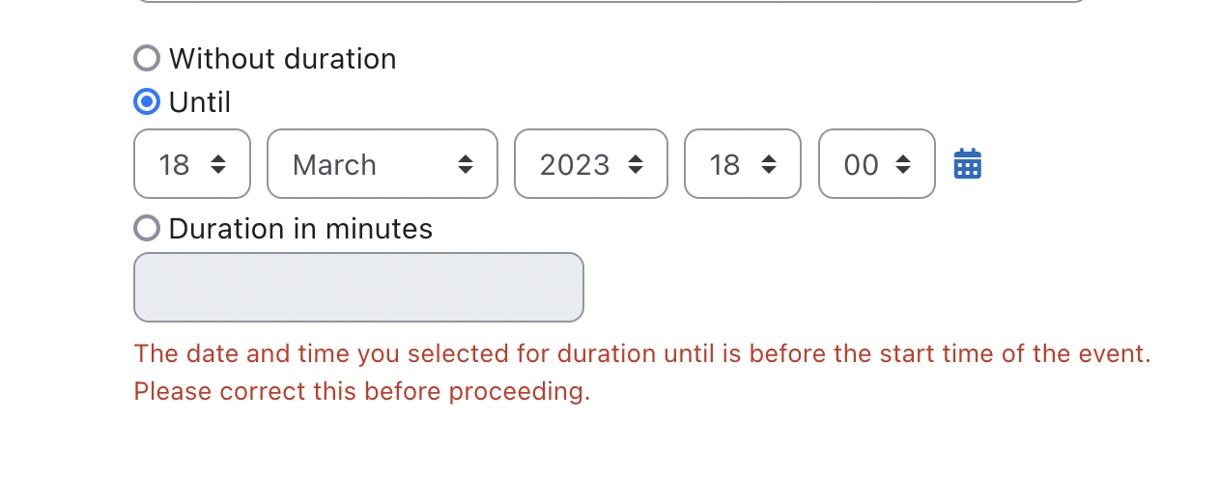
Task: Choose the Duration in minutes radio button
Action: (147, 228)
